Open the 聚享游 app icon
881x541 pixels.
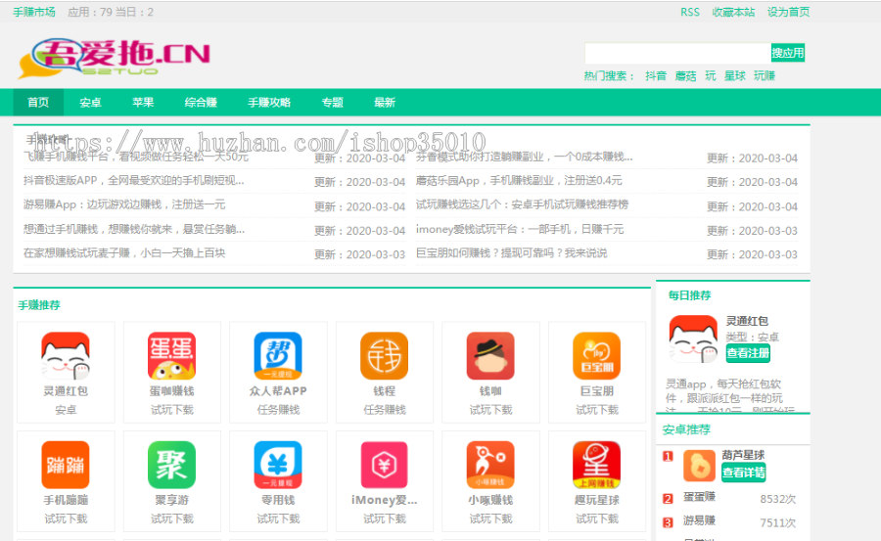click(171, 465)
